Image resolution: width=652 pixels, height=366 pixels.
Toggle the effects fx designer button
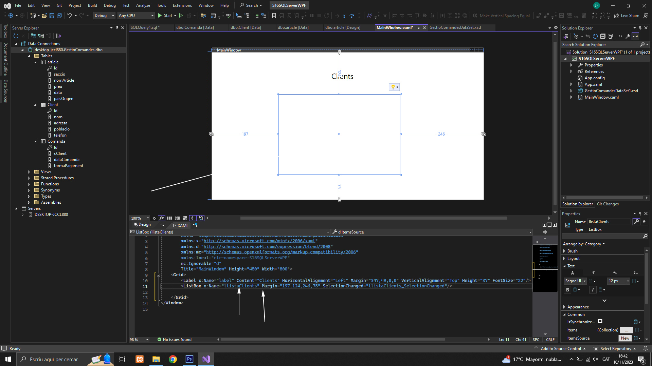tap(162, 218)
